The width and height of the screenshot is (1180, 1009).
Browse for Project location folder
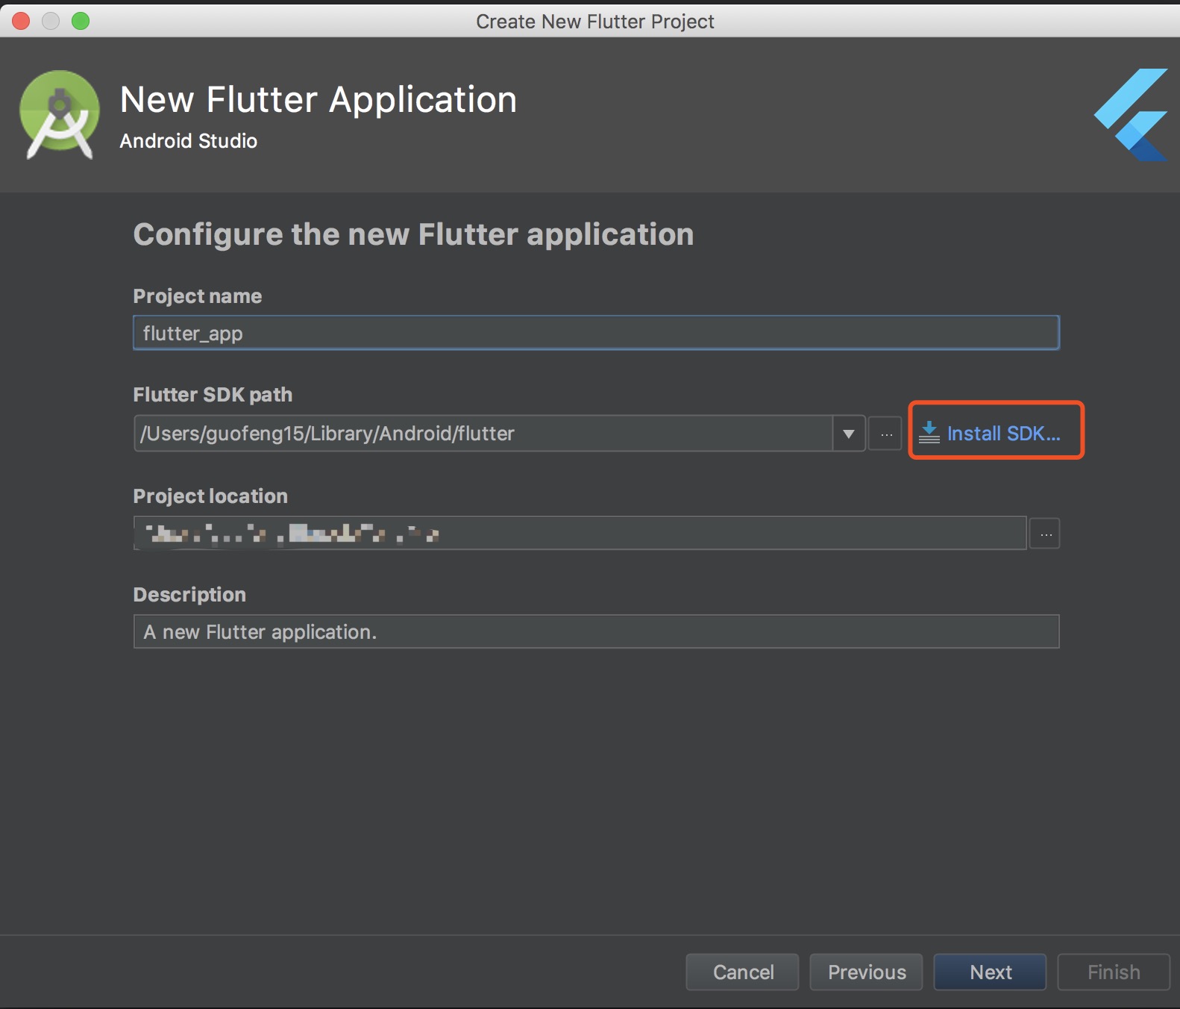(1045, 534)
